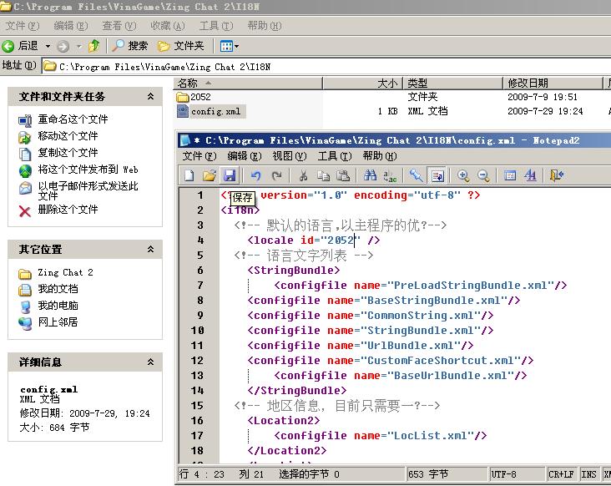
Task: Click 删除这个文件 task link
Action: (x=68, y=210)
